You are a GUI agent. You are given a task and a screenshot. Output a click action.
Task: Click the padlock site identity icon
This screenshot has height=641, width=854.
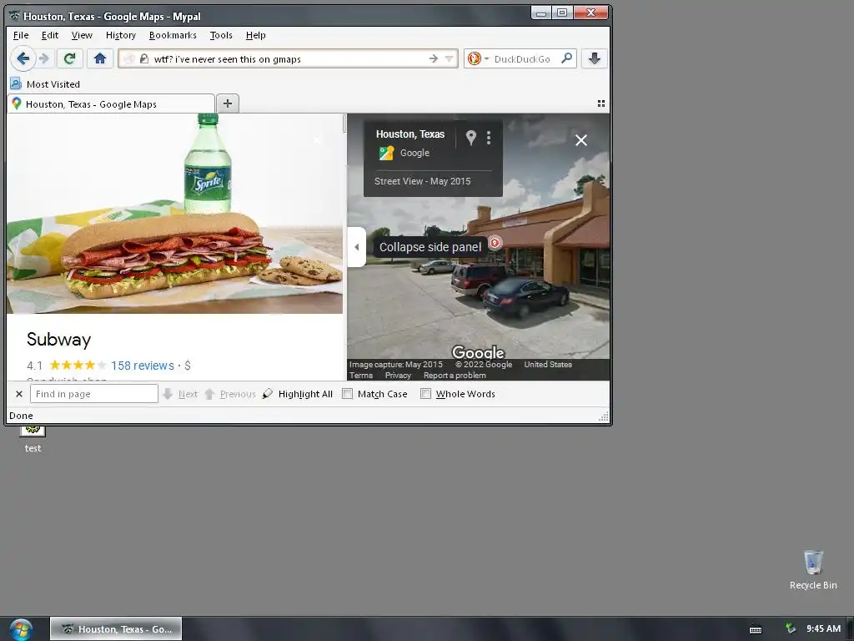pyautogui.click(x=144, y=59)
